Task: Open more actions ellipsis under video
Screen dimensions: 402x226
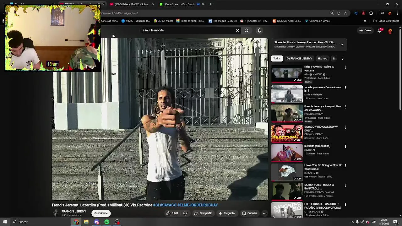Action: [265, 213]
